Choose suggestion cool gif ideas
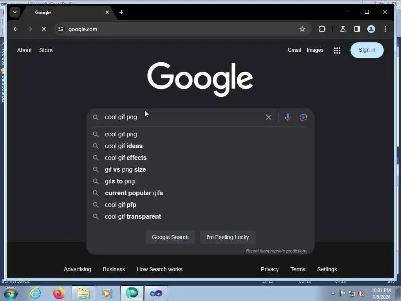This screenshot has width=401, height=301. pos(200,146)
